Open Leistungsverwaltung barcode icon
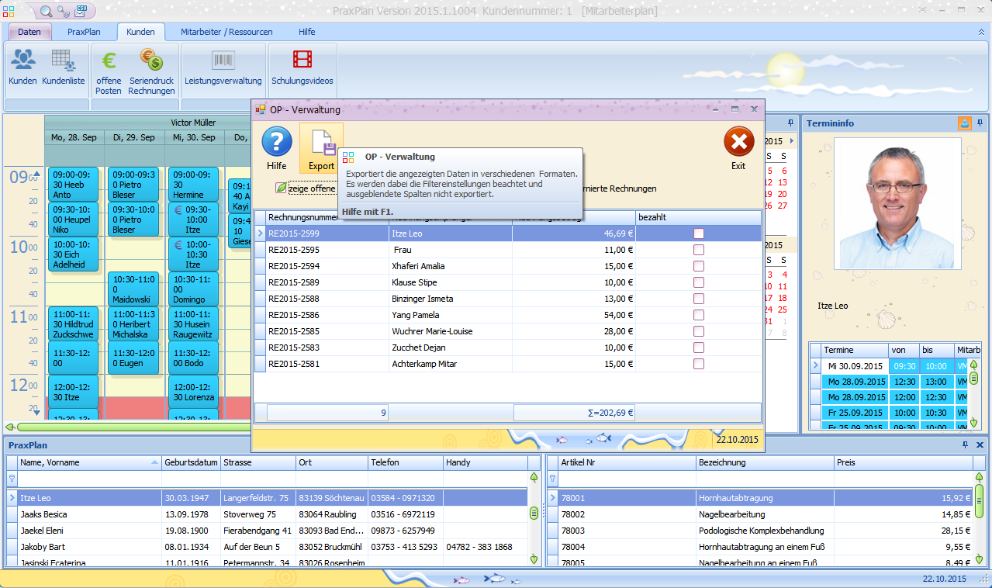The image size is (992, 588). [x=223, y=67]
